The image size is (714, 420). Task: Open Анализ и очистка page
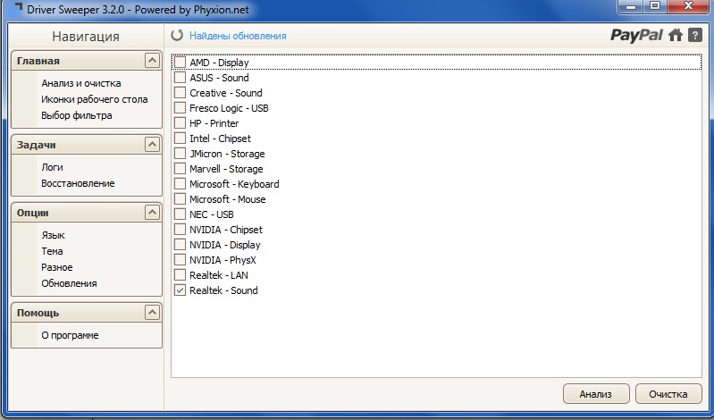point(81,83)
